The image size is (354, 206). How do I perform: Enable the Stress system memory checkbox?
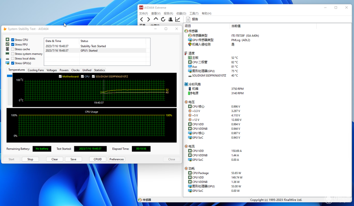tap(13, 54)
